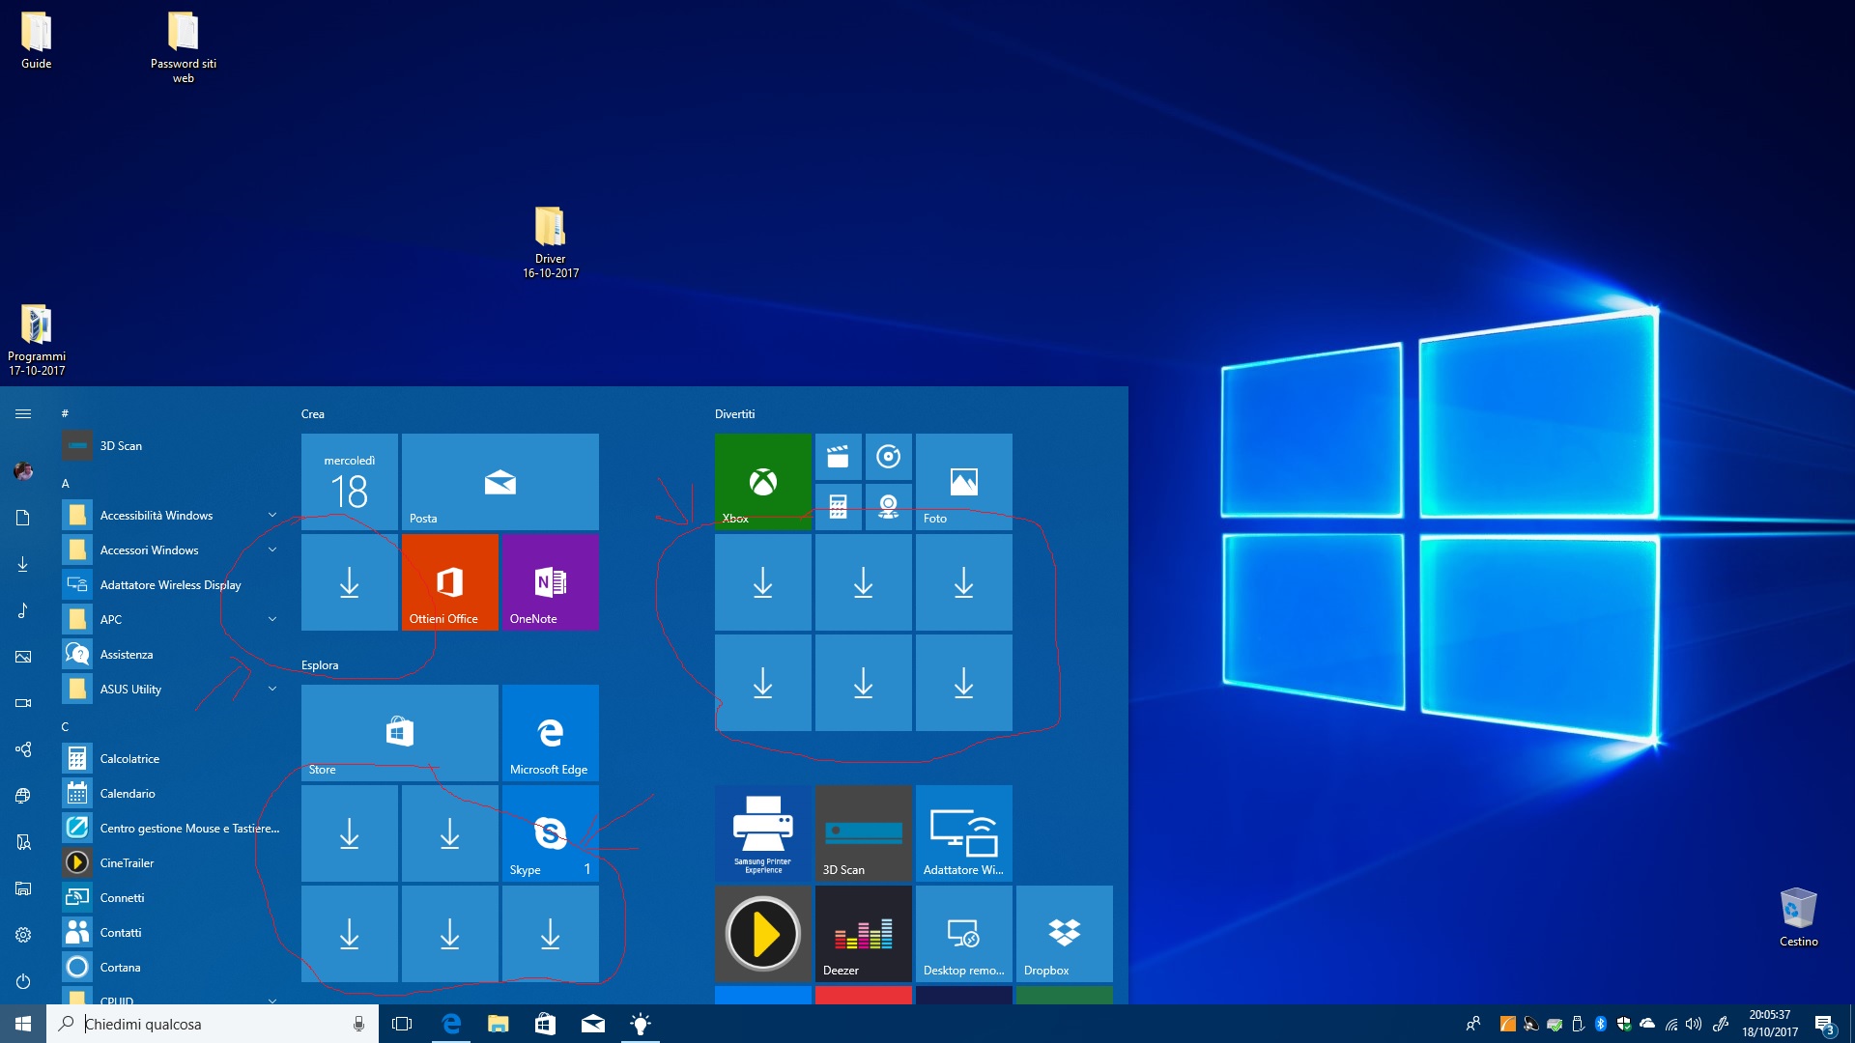Screen dimensions: 1855x1043
Task: Open Videos folder from Start rail
Action: (x=23, y=703)
